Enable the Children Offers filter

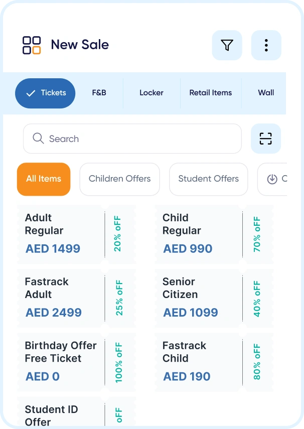coord(119,179)
